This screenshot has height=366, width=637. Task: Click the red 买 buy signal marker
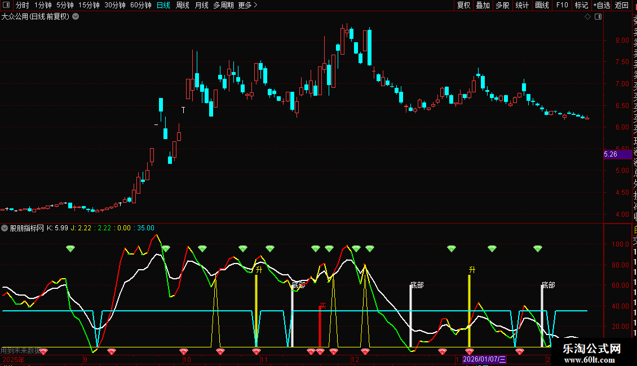[x=322, y=306]
